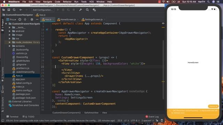
Task: Open the LF line separator dropdown
Action: pyautogui.click(x=126, y=120)
